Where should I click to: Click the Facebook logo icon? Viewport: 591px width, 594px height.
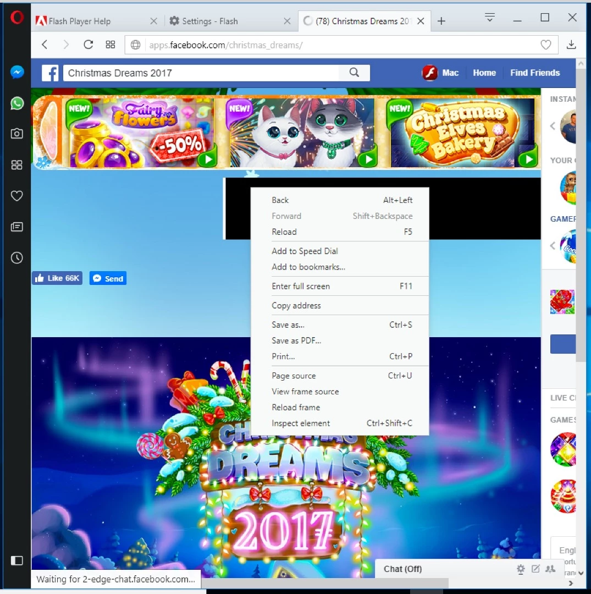pyautogui.click(x=50, y=73)
